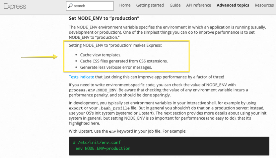The width and height of the screenshot is (276, 159).
Task: Focus the search input field
Action: tap(92, 6)
